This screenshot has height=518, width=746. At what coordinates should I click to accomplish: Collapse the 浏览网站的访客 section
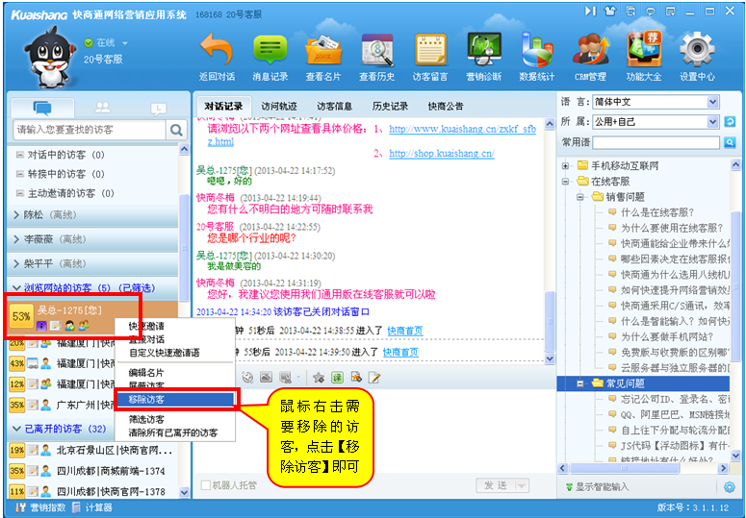16,288
